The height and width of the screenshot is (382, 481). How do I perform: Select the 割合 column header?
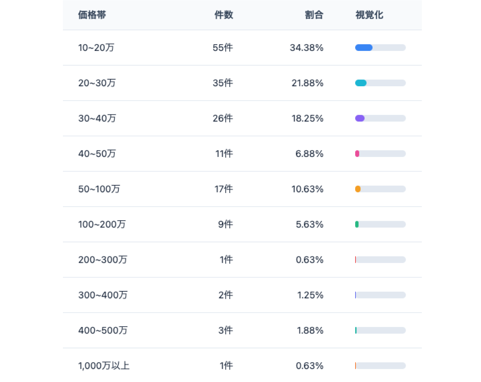313,15
